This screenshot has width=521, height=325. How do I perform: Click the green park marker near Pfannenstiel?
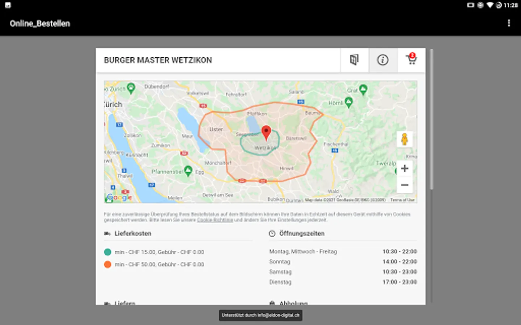(188, 171)
